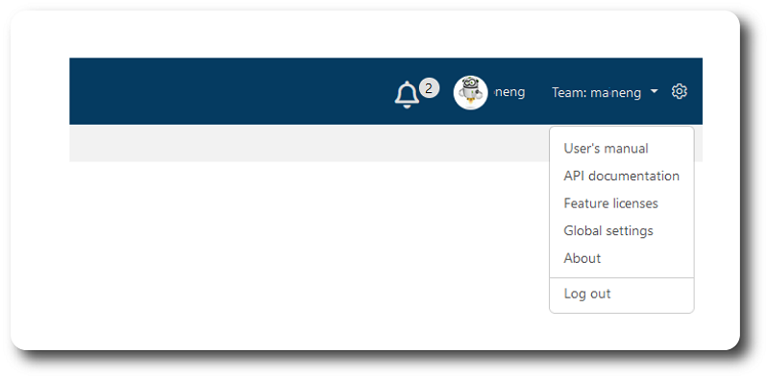The height and width of the screenshot is (379, 769).
Task: Expand the Team: maineng selector
Action: tap(605, 92)
